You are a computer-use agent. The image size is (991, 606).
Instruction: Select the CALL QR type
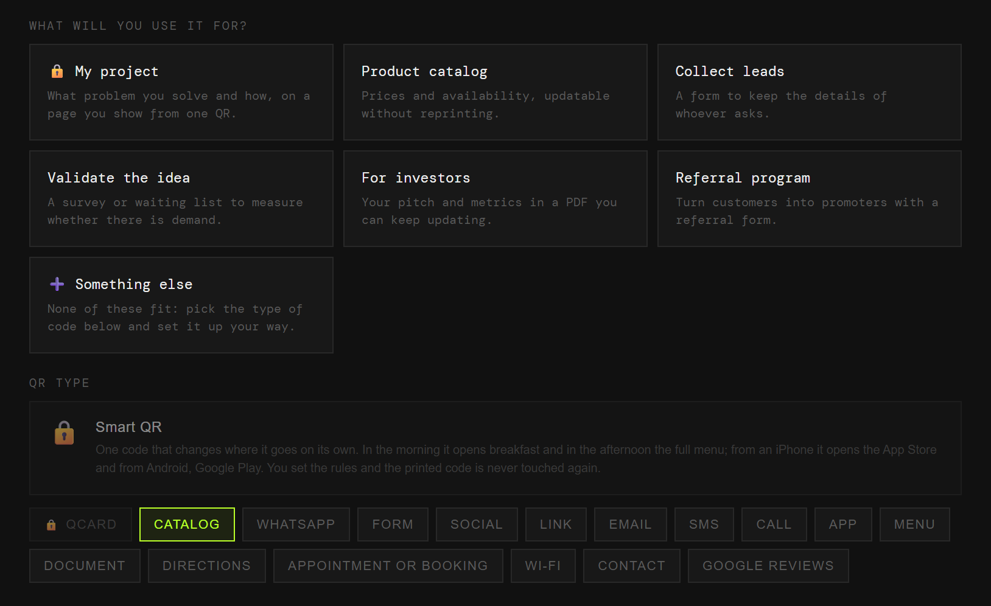(x=774, y=524)
